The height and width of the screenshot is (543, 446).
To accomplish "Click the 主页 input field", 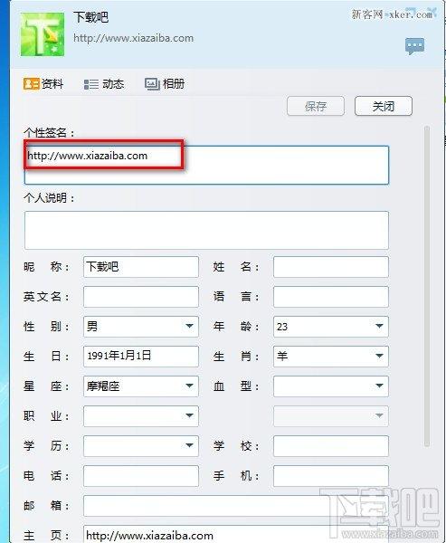I will (236, 534).
